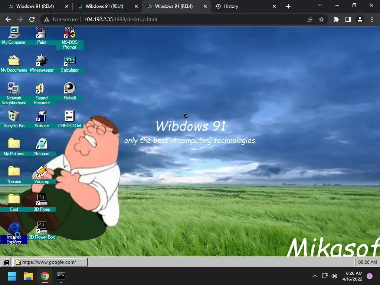Open the Network Neighborhood icon

(x=14, y=94)
